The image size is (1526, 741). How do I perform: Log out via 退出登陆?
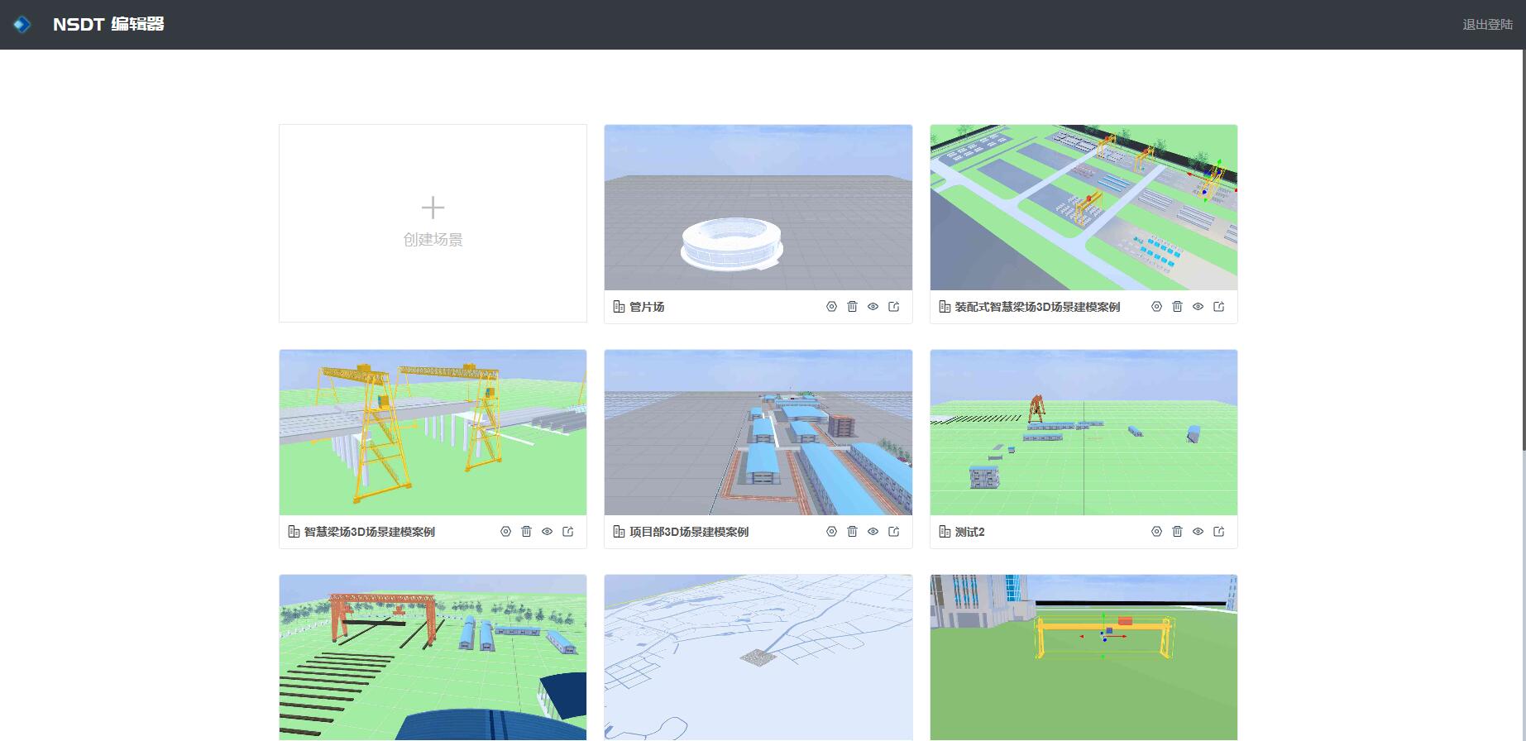1487,25
